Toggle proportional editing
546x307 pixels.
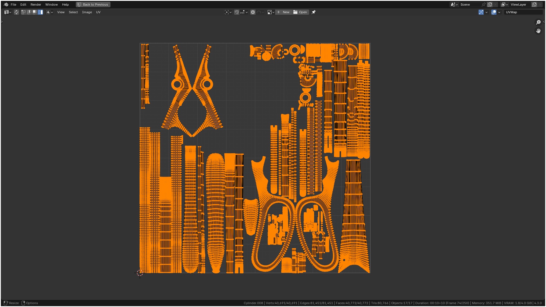click(253, 12)
